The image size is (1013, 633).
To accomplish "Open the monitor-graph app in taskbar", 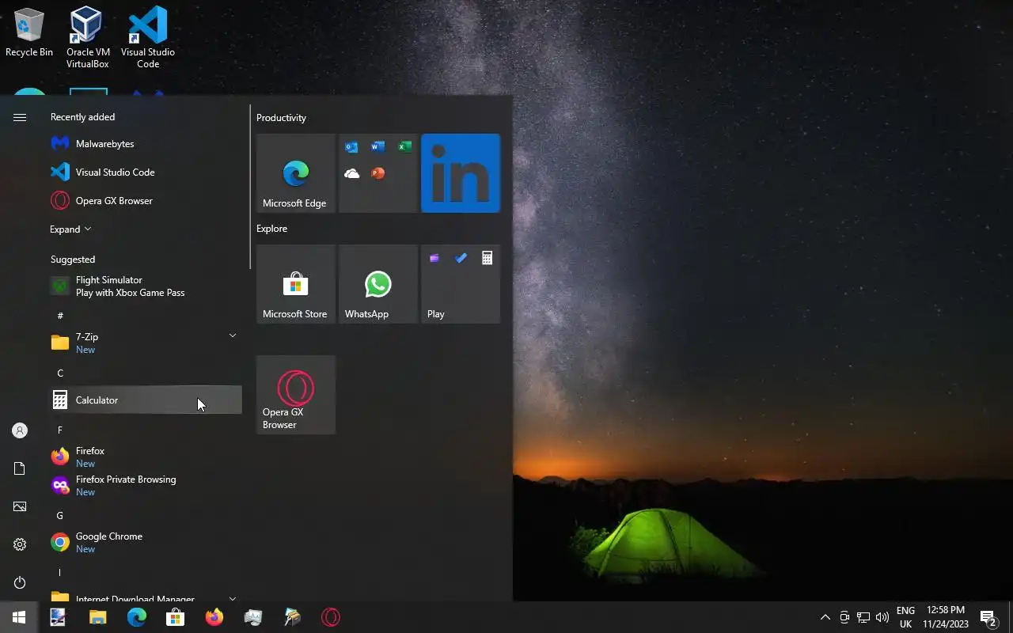I will pos(253,617).
